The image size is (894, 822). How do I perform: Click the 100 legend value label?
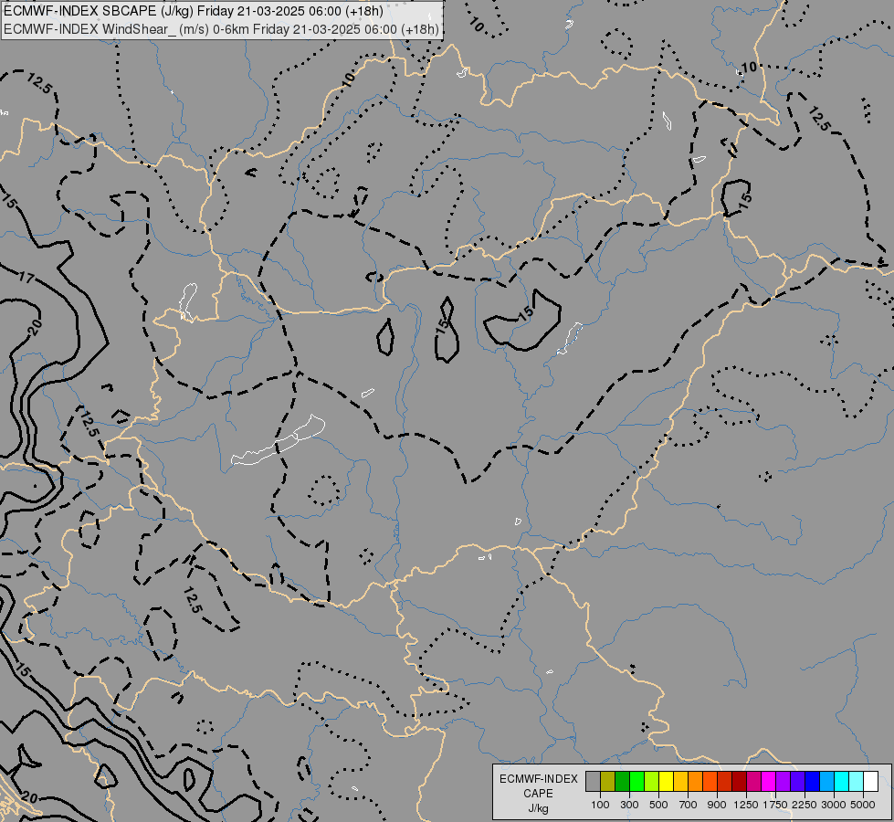[x=600, y=805]
